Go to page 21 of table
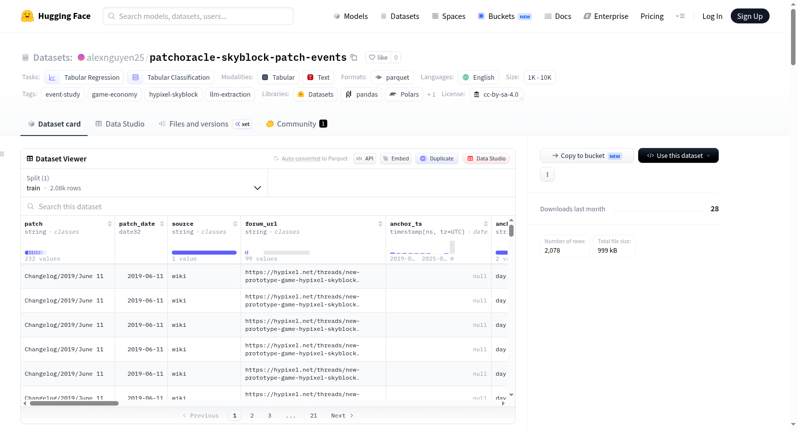The width and height of the screenshot is (797, 429). click(313, 416)
